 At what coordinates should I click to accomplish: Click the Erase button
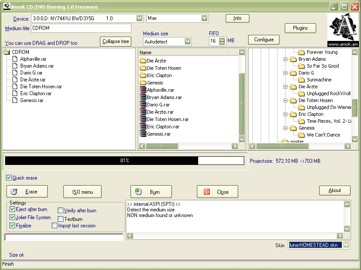click(27, 192)
